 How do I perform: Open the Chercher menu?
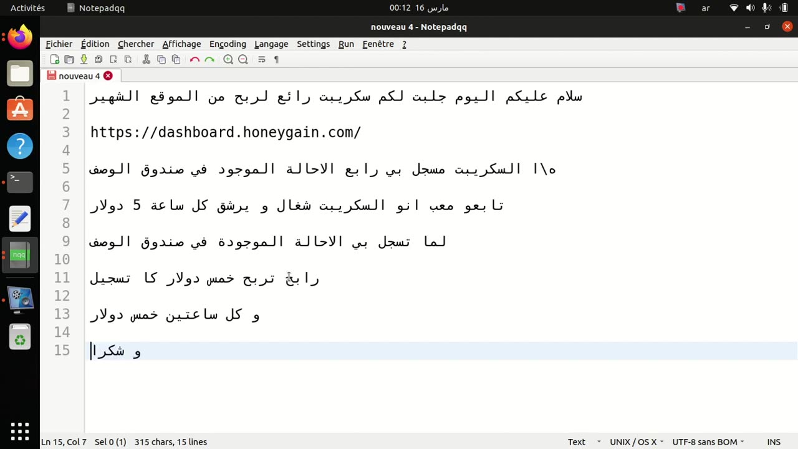(x=136, y=44)
